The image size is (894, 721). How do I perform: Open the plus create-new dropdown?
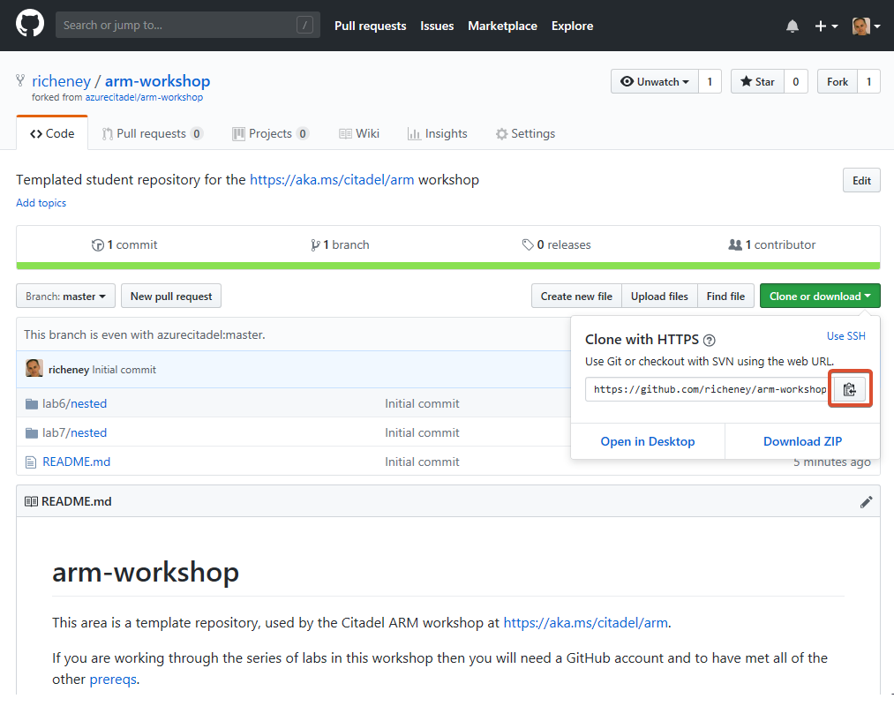[826, 26]
